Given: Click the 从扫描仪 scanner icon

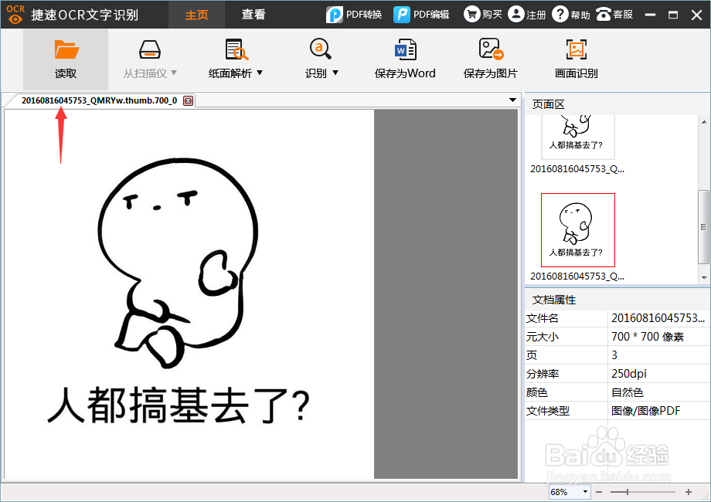Looking at the screenshot, I should tap(150, 50).
